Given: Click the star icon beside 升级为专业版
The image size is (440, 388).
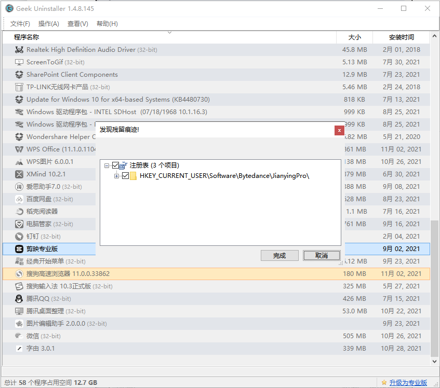Looking at the screenshot, I should 384,382.
